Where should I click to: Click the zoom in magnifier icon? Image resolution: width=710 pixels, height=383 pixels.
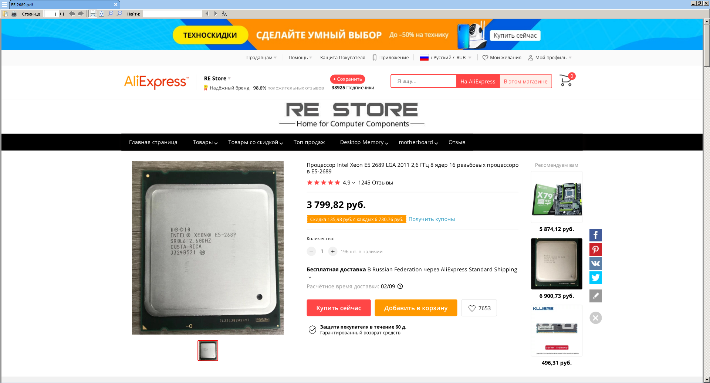pos(119,14)
